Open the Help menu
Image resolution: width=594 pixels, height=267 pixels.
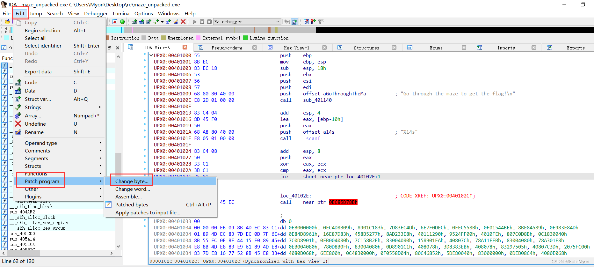(190, 13)
